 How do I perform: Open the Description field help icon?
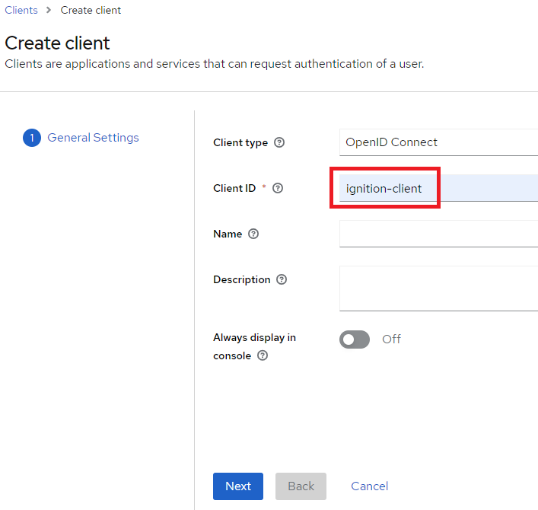point(282,279)
